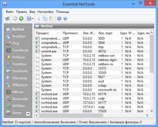
Task: Click the vertical scrollbar up arrow
Action: coord(152,33)
